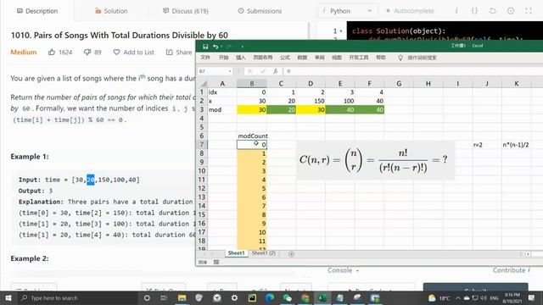Image resolution: width=543 pixels, height=305 pixels.
Task: Open the 开发工具 (Developer) ribbon tab
Action: [359, 58]
